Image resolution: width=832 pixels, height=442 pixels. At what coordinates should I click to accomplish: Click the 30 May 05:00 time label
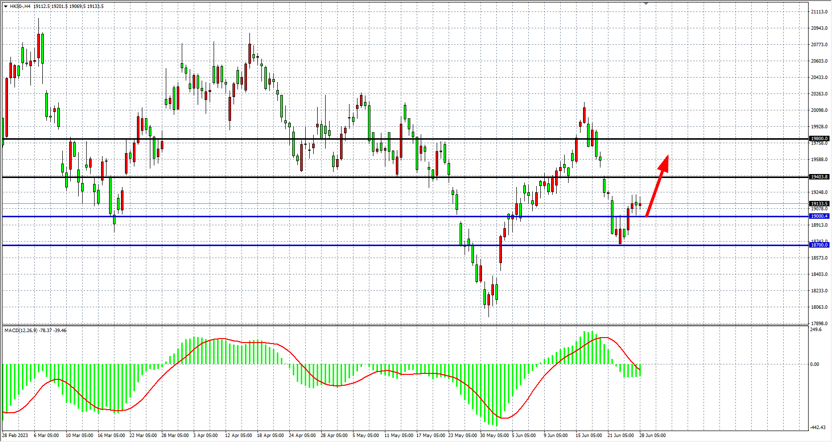[x=494, y=436]
